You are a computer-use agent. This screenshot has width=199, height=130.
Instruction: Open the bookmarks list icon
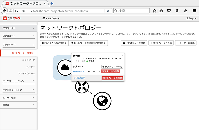(x=161, y=11)
